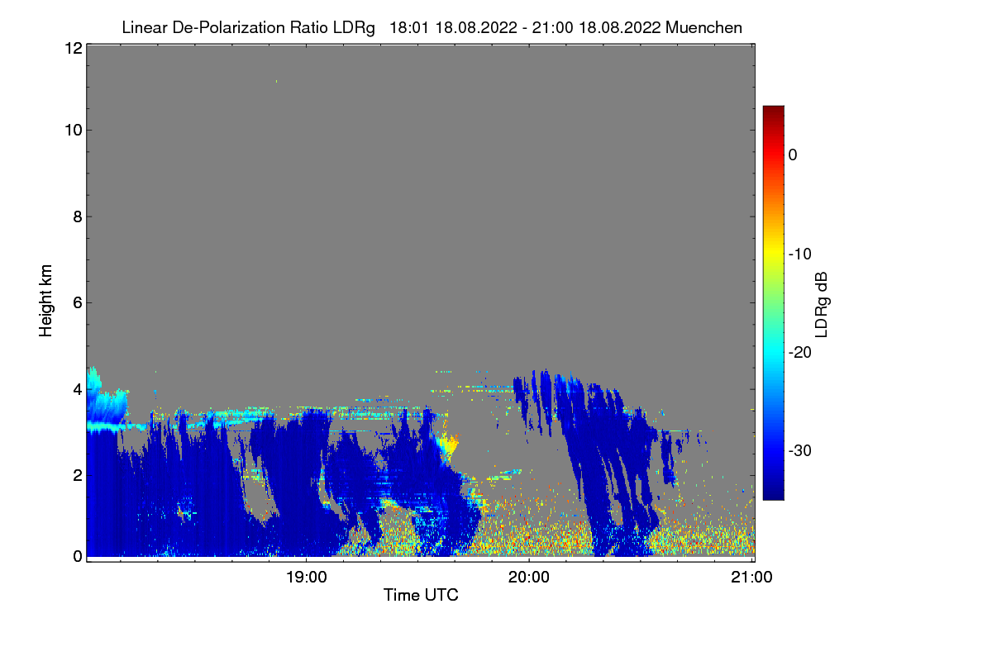Click the height tick label 2

[x=77, y=474]
